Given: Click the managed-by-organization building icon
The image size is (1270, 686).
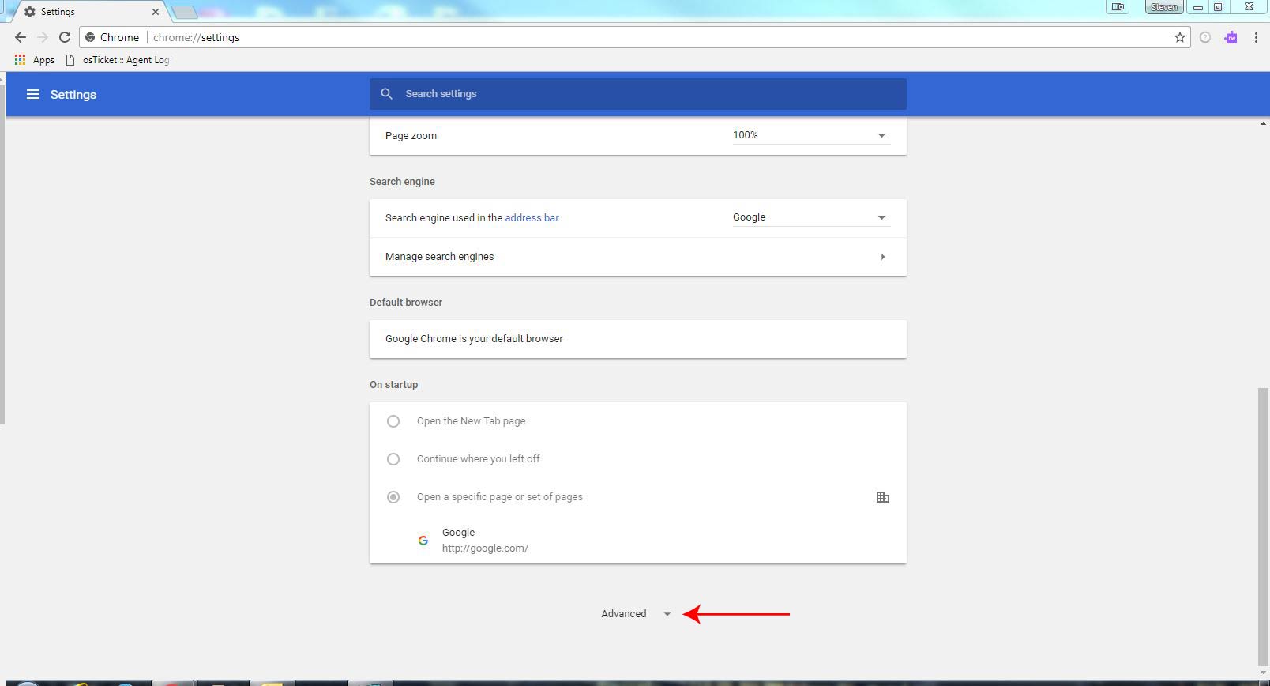Looking at the screenshot, I should (882, 497).
